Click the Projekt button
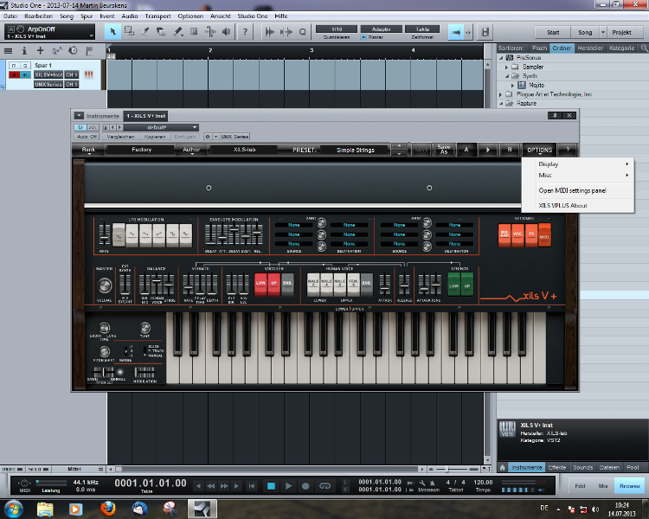The width and height of the screenshot is (649, 519). click(621, 32)
